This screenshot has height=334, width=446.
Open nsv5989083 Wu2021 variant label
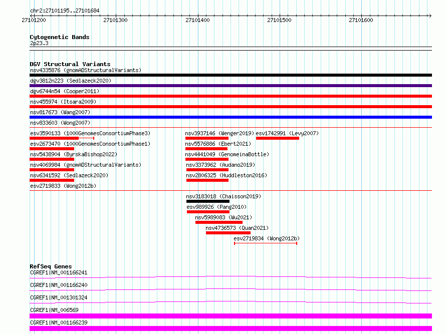(224, 217)
